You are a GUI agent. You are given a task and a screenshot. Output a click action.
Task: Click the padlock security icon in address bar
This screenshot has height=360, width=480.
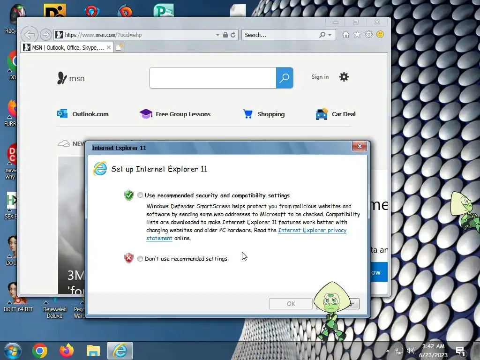[225, 35]
